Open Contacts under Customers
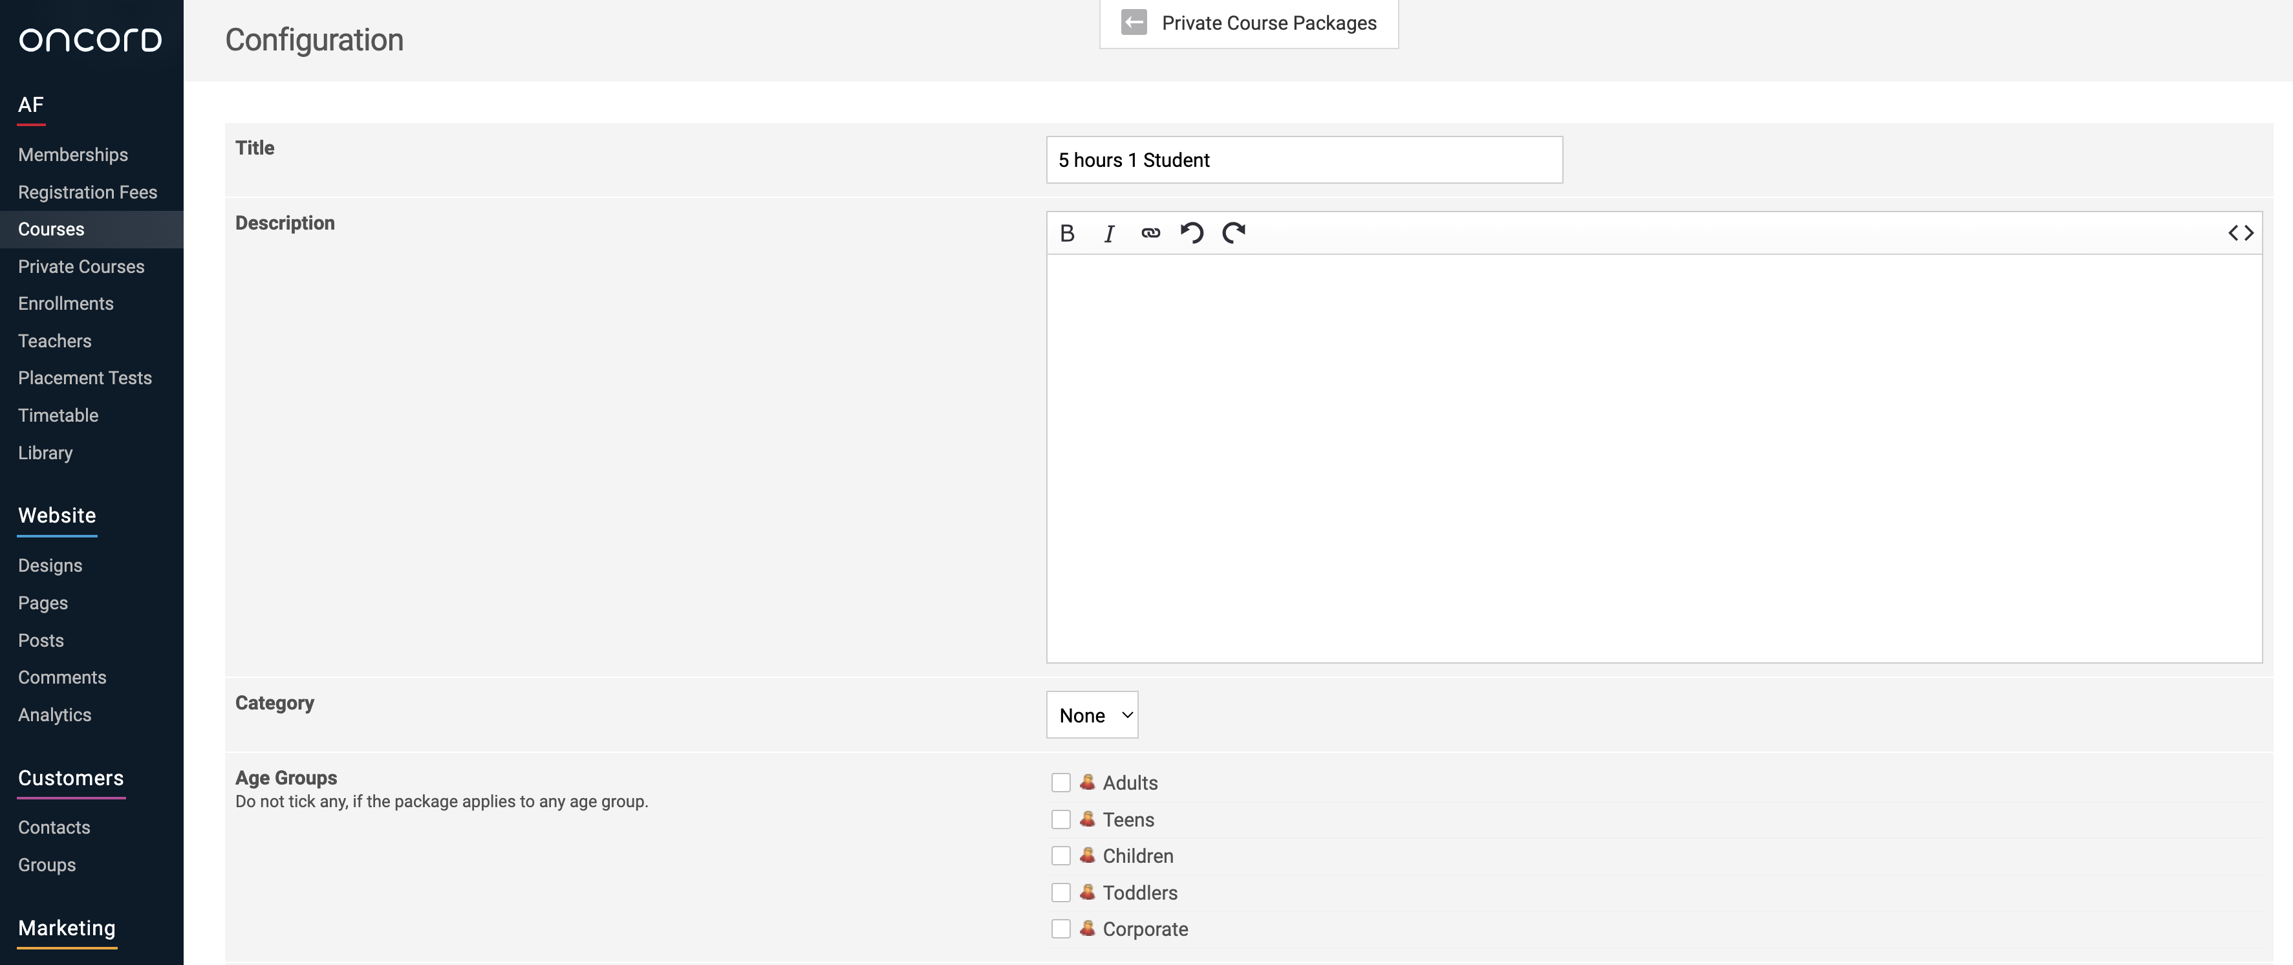 coord(54,827)
